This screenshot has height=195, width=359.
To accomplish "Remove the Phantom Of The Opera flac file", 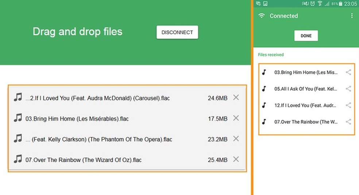I will pos(236,139).
